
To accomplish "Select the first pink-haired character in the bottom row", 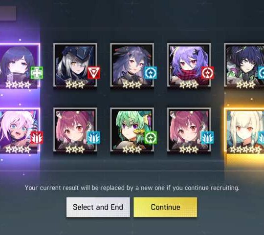I will tap(75, 130).
